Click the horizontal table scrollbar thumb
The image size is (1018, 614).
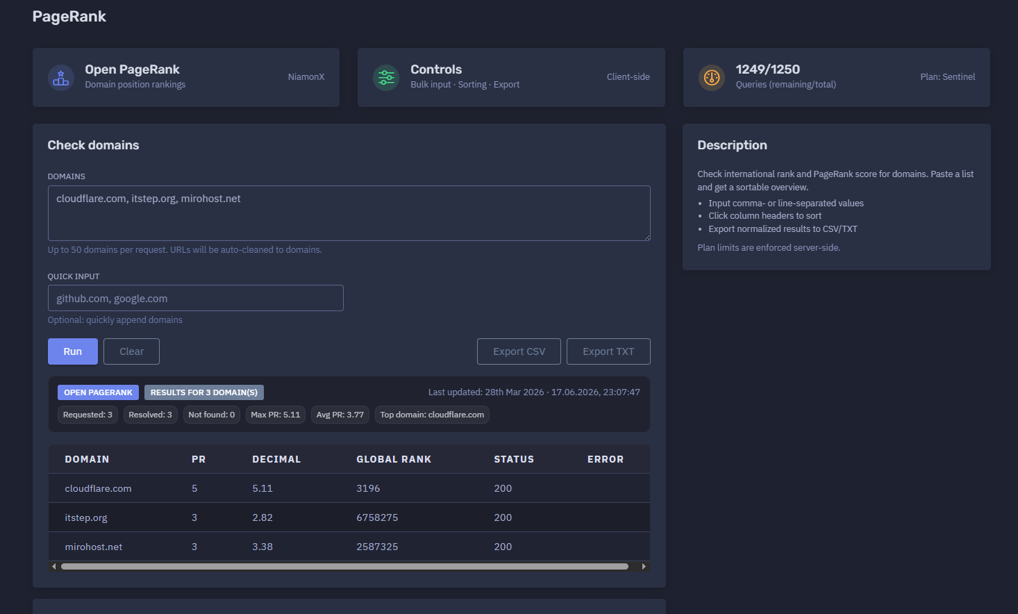click(x=344, y=566)
